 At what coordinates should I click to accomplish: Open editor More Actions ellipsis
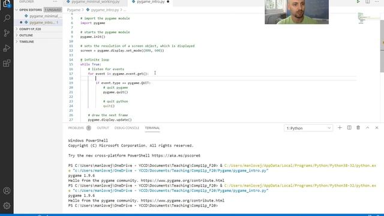tap(377, 2)
